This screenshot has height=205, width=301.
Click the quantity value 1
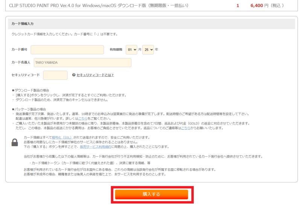238,6
